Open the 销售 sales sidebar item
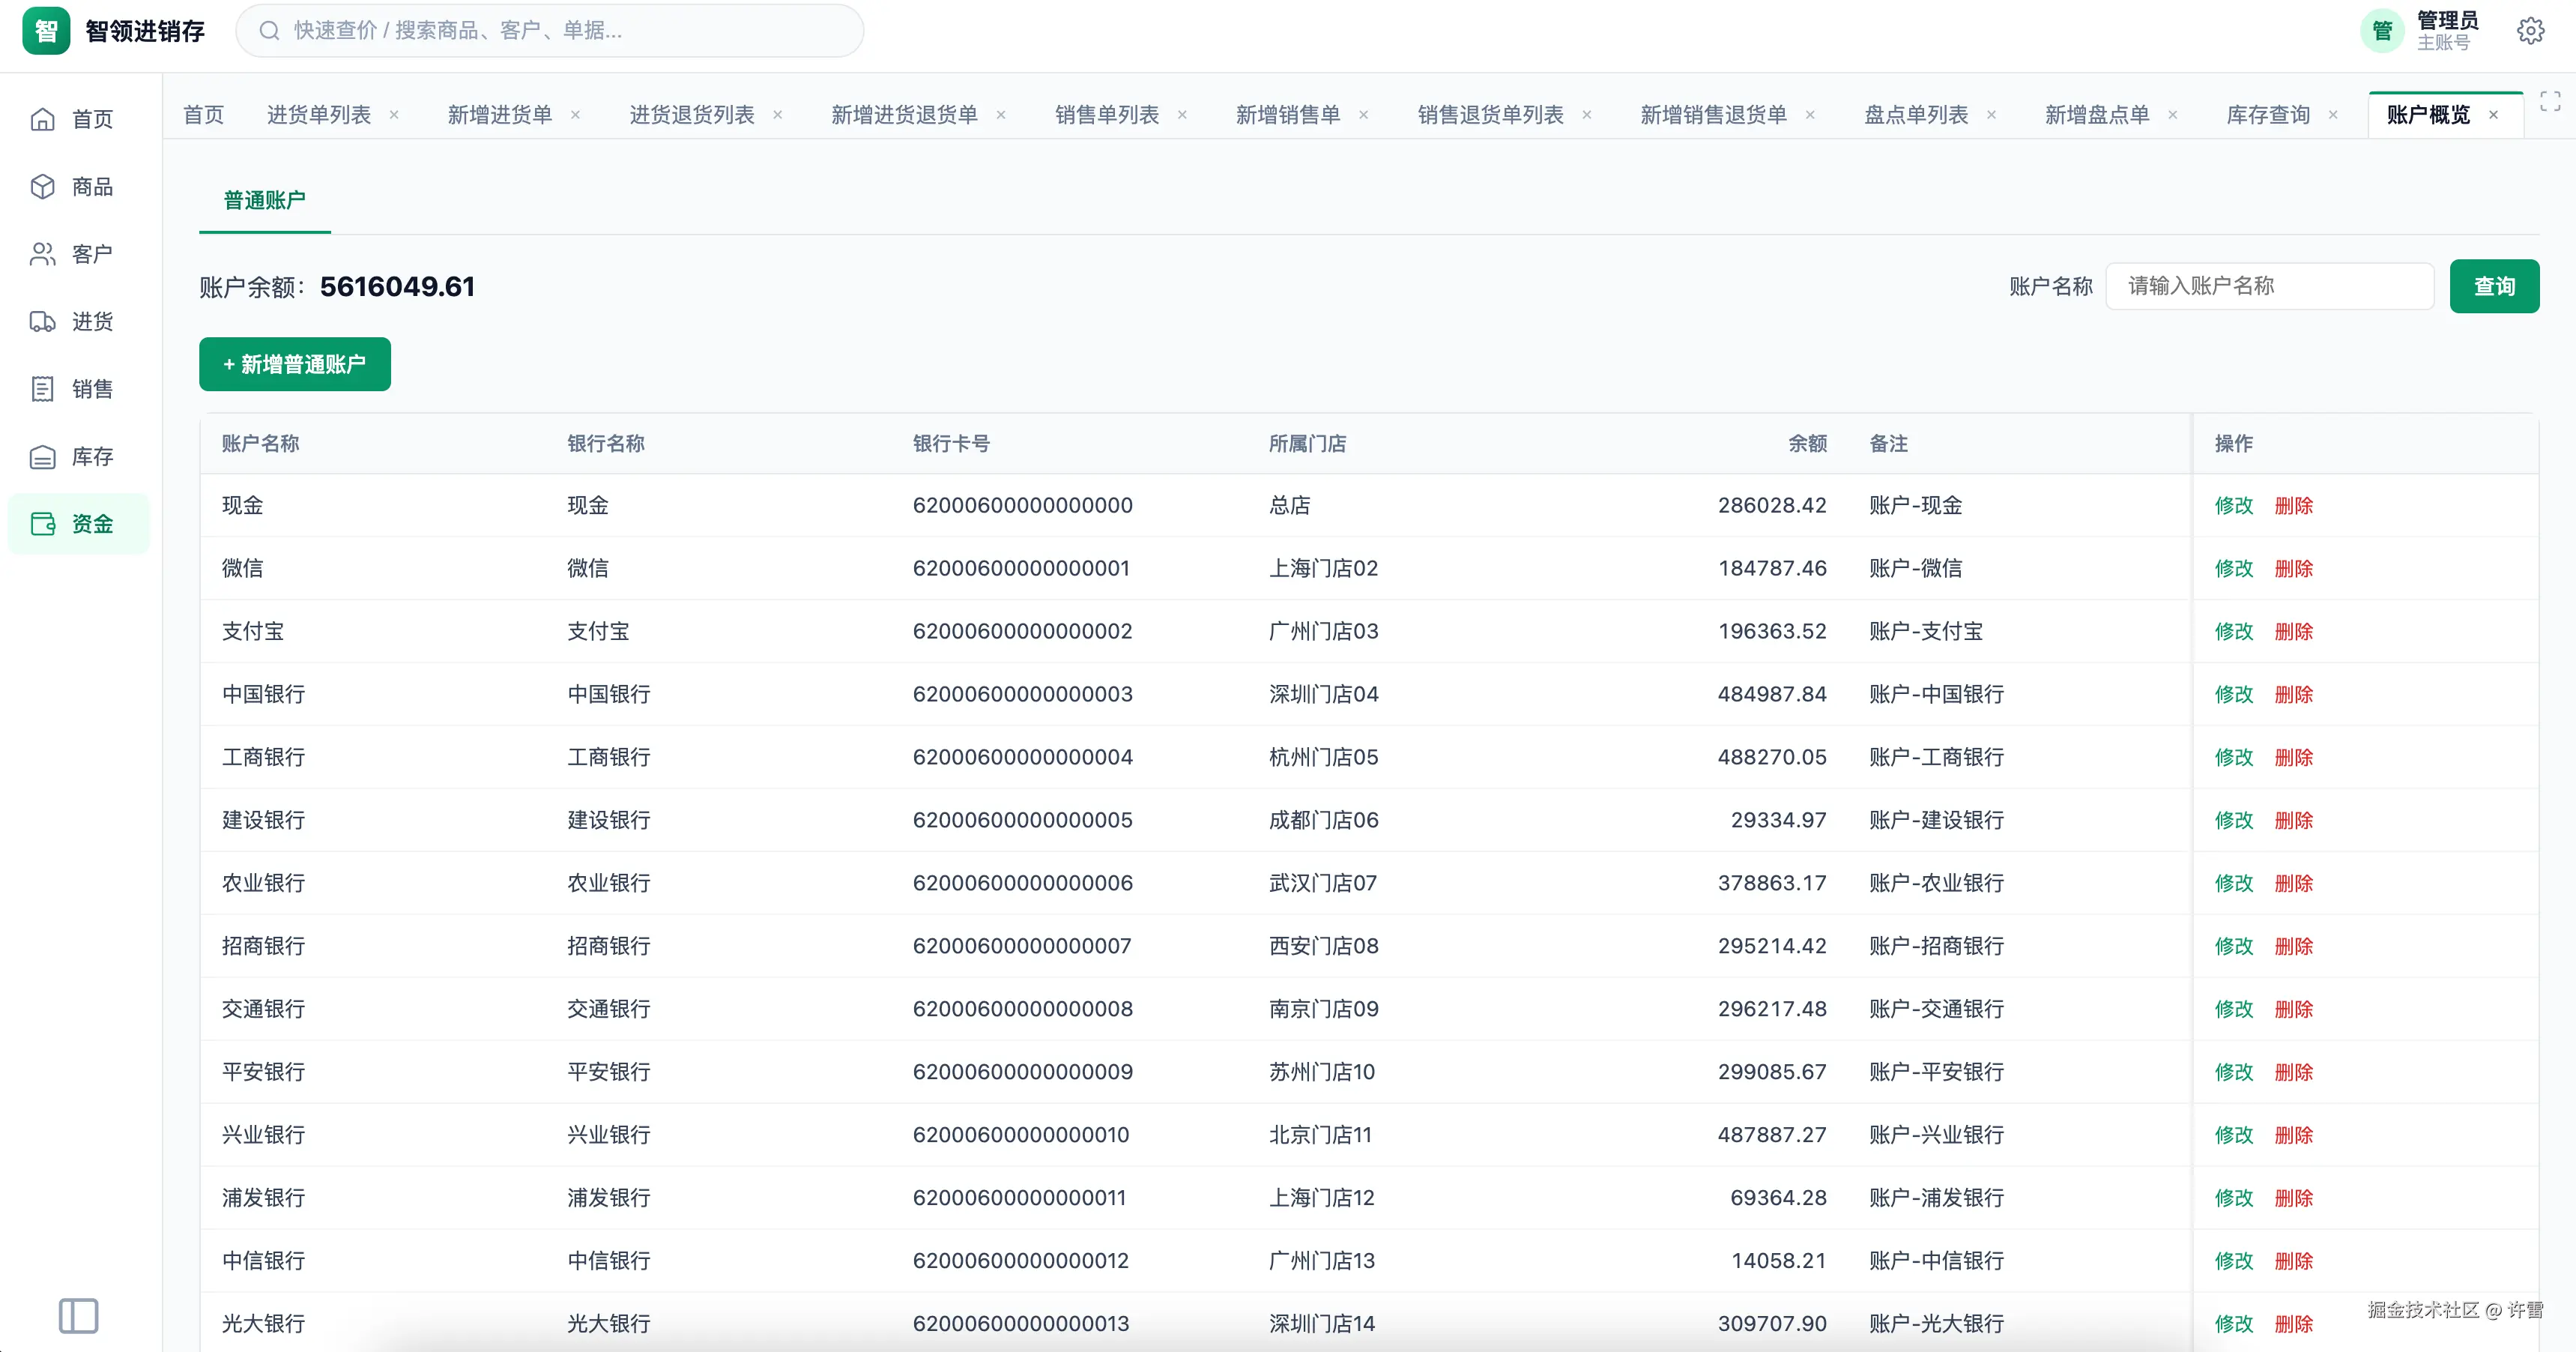The width and height of the screenshot is (2576, 1352). [x=78, y=389]
